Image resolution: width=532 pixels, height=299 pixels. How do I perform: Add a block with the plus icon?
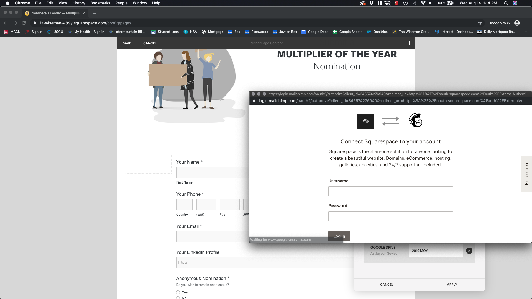click(409, 43)
